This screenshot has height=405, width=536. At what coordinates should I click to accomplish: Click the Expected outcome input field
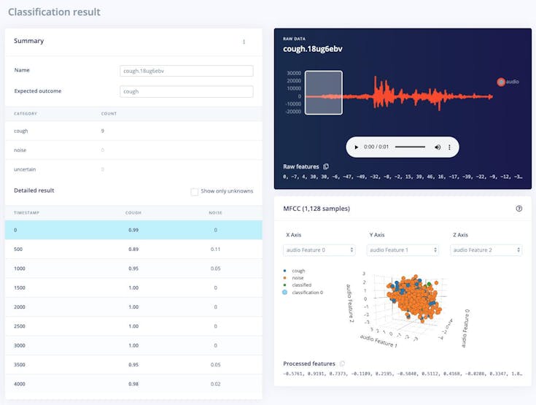pyautogui.click(x=186, y=91)
